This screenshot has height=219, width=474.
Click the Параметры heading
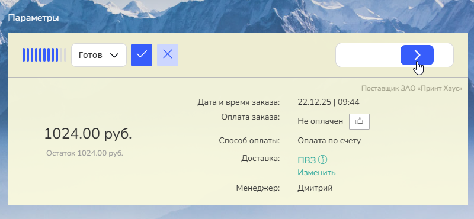click(x=33, y=18)
